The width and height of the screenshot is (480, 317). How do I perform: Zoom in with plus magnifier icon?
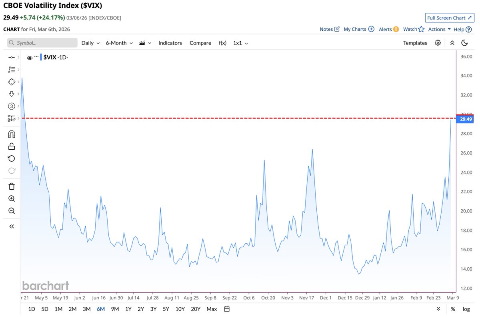[x=11, y=199]
